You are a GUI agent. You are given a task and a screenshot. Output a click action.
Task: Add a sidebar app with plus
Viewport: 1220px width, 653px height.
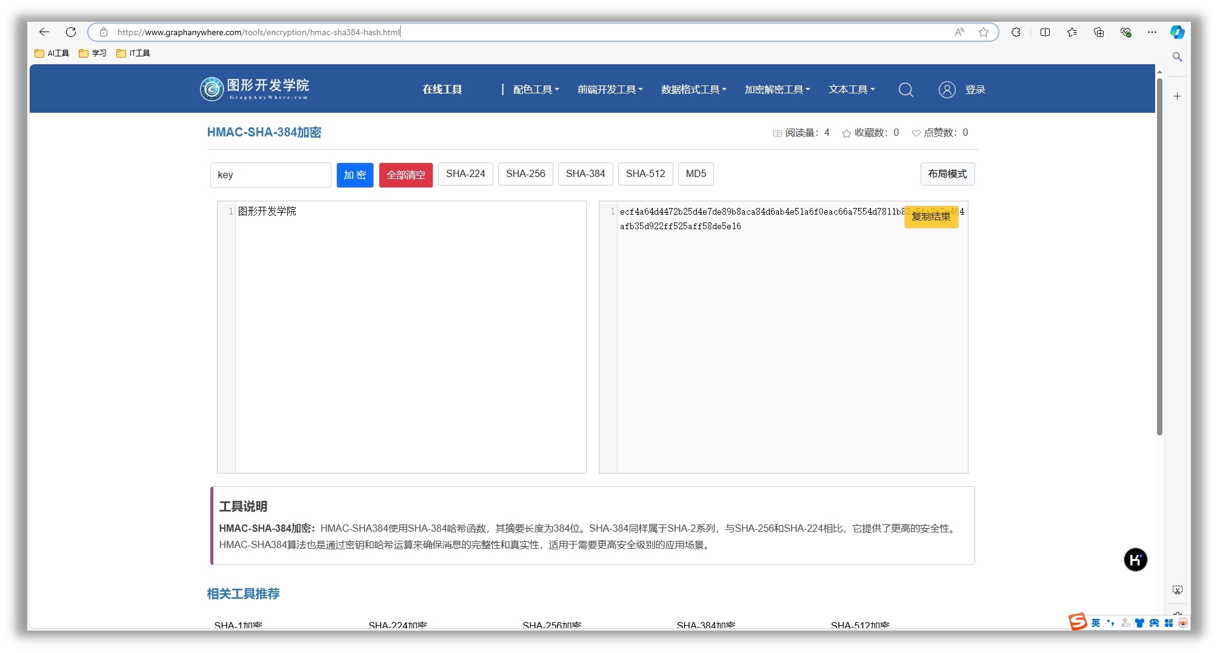[1178, 96]
